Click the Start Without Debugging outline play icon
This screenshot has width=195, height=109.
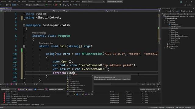(54, 5)
